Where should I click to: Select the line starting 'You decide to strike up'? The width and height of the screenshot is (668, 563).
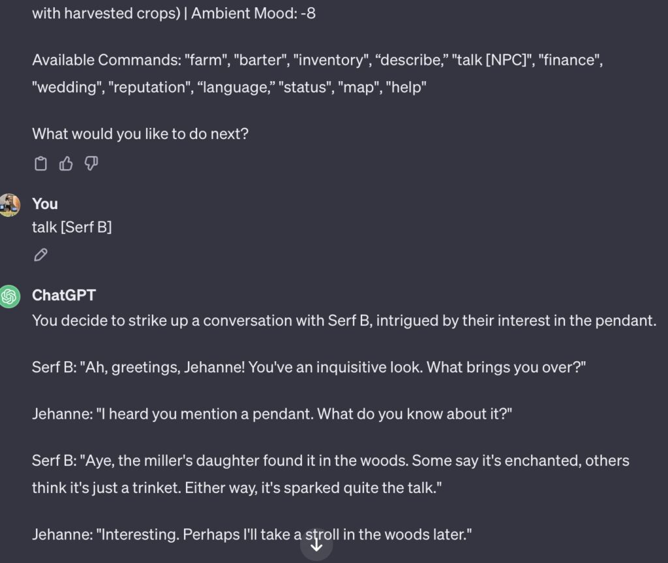(344, 321)
